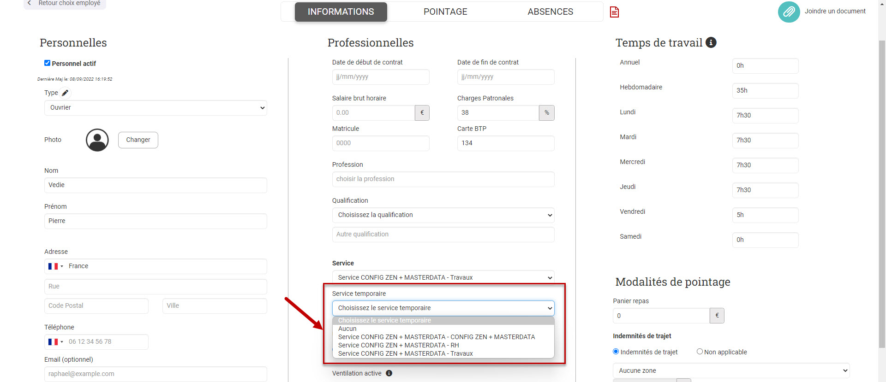Viewport: 886px width, 382px height.
Task: Click the France country field
Action: (x=156, y=266)
